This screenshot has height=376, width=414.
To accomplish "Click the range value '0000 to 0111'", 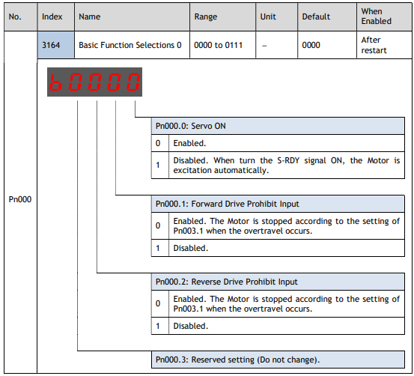I will pos(222,45).
